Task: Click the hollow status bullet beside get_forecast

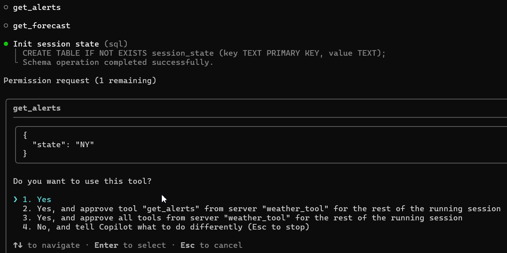Action: click(x=6, y=25)
